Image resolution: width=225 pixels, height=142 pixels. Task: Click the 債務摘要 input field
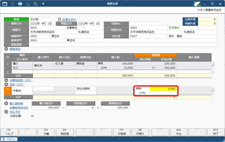coord(123,45)
